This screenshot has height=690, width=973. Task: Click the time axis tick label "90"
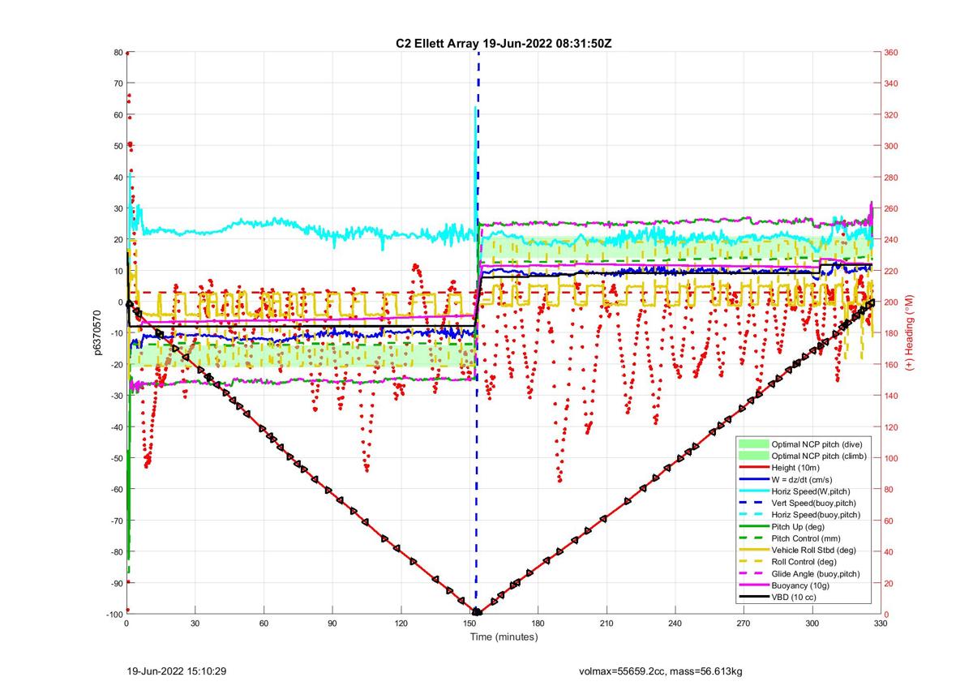click(332, 624)
